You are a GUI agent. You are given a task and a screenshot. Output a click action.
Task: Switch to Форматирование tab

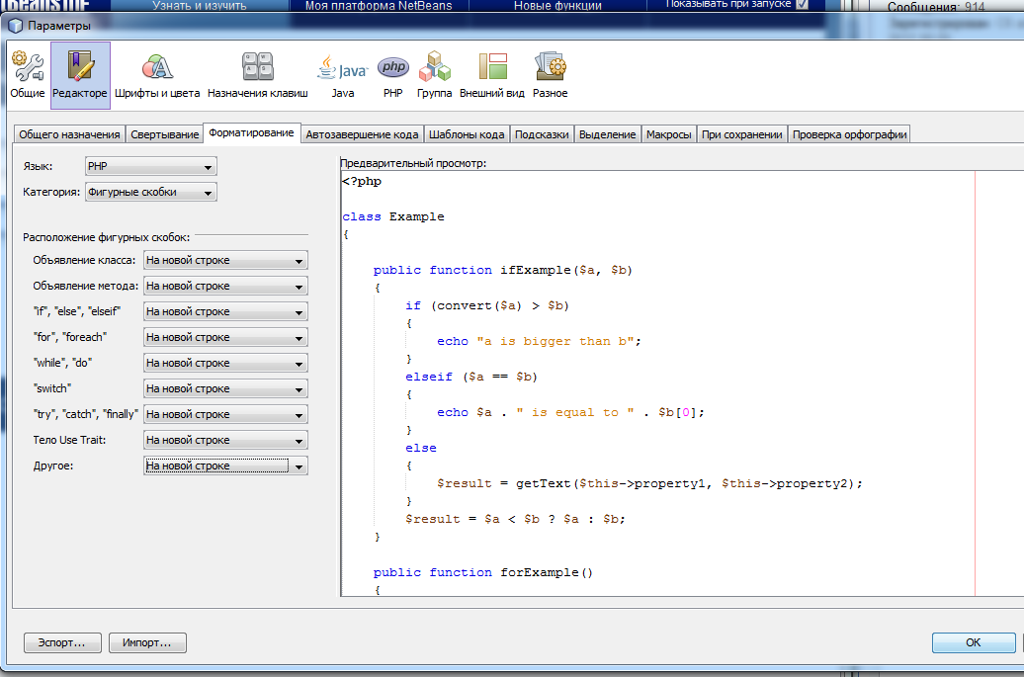[x=251, y=132]
